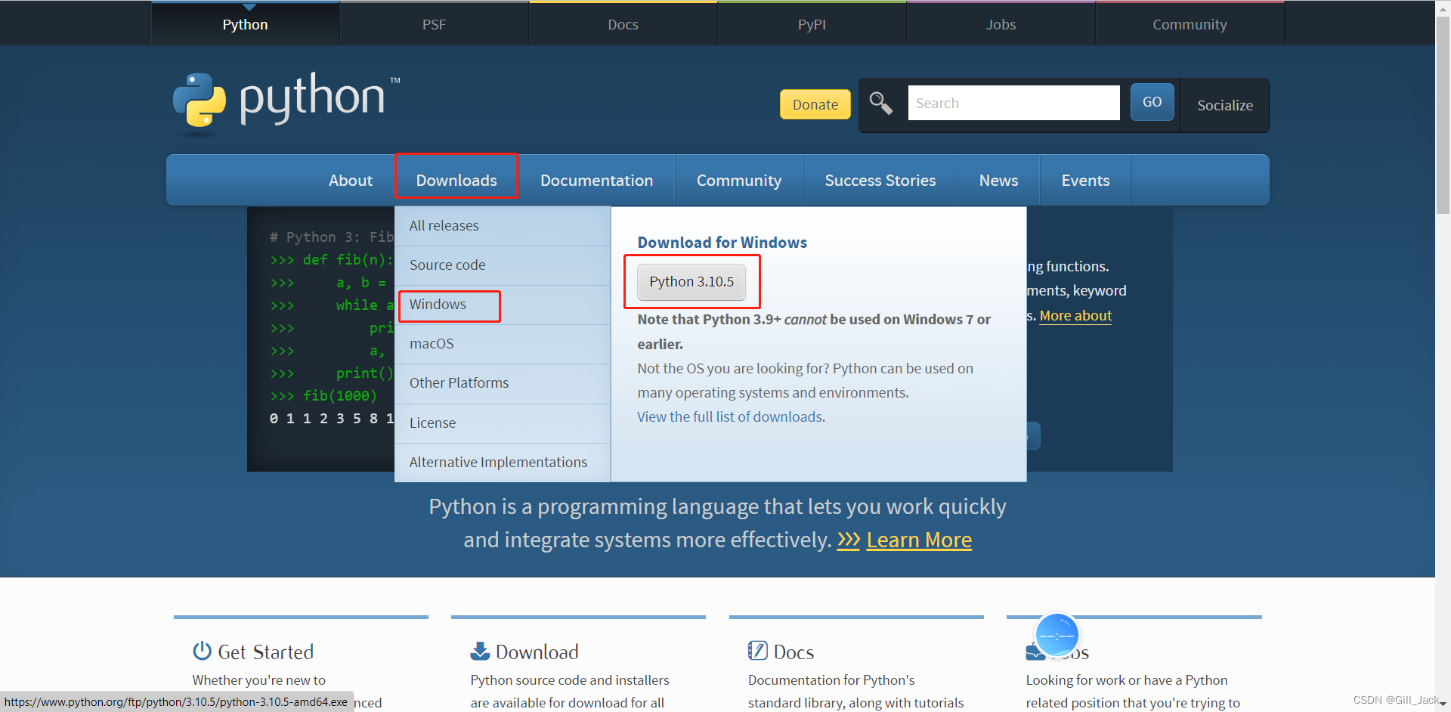Open the Docs top-bar tab
The height and width of the screenshot is (712, 1451).
click(623, 24)
